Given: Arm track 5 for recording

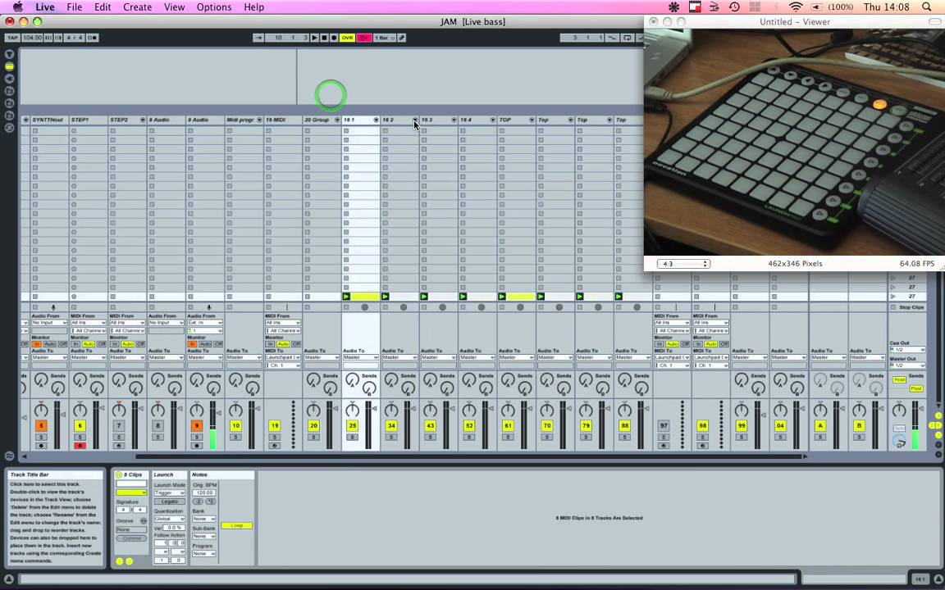Looking at the screenshot, I should [x=41, y=446].
